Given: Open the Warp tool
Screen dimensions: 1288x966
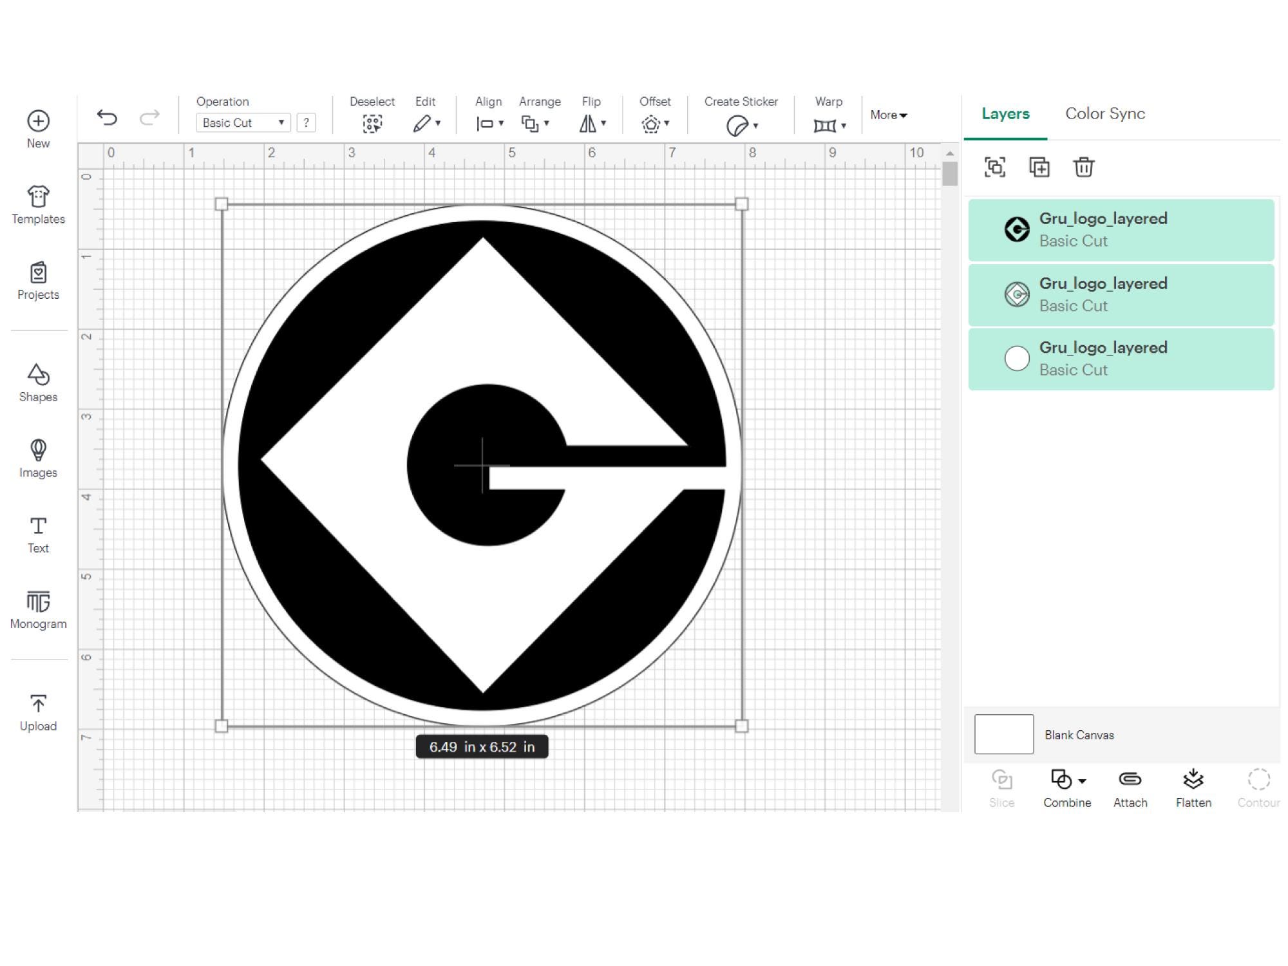Looking at the screenshot, I should [x=826, y=122].
